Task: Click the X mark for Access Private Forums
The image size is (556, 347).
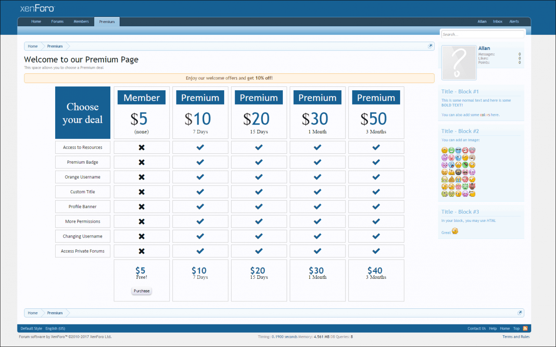Action: [x=142, y=251]
